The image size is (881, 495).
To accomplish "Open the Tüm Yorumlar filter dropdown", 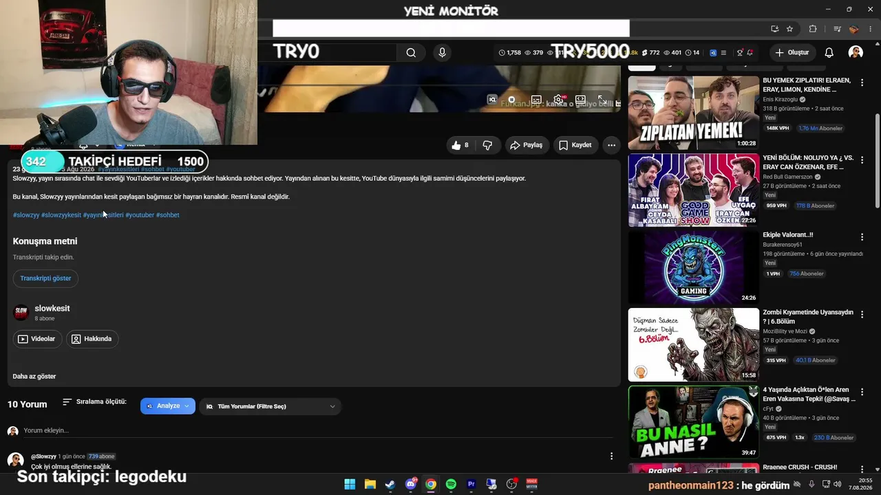I will (270, 406).
